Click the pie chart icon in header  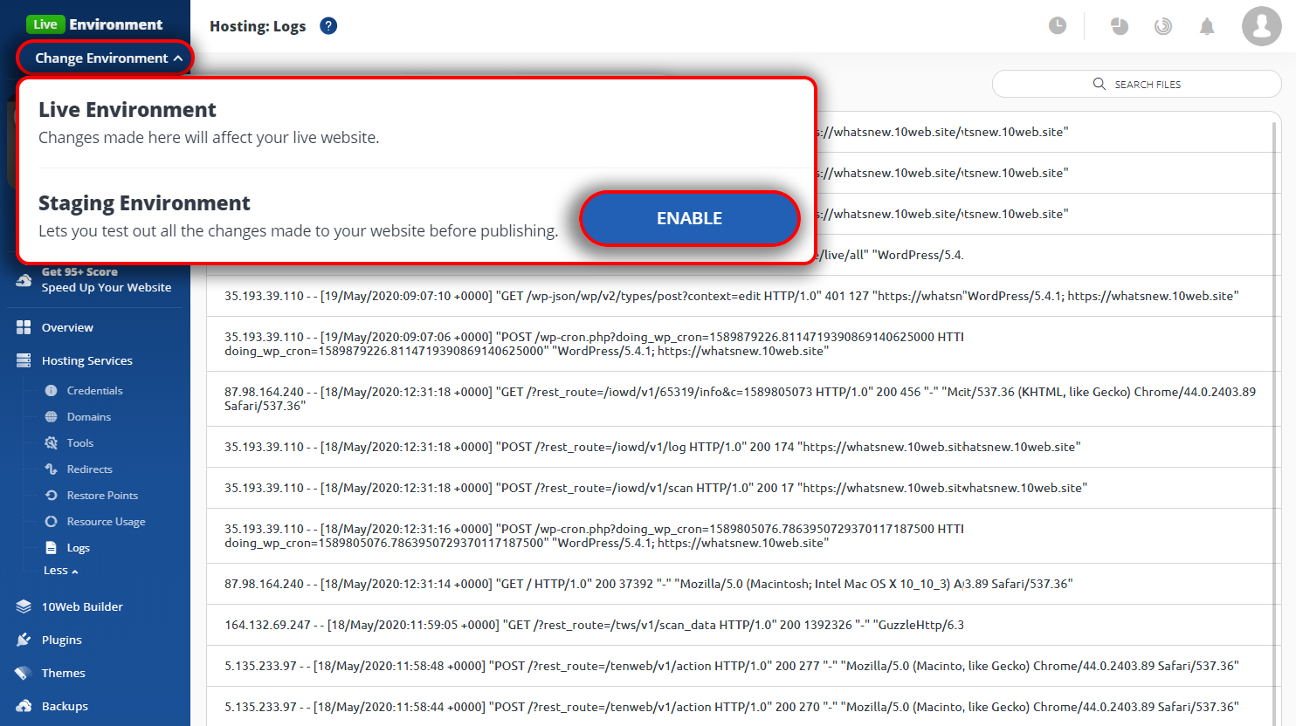click(x=1120, y=26)
